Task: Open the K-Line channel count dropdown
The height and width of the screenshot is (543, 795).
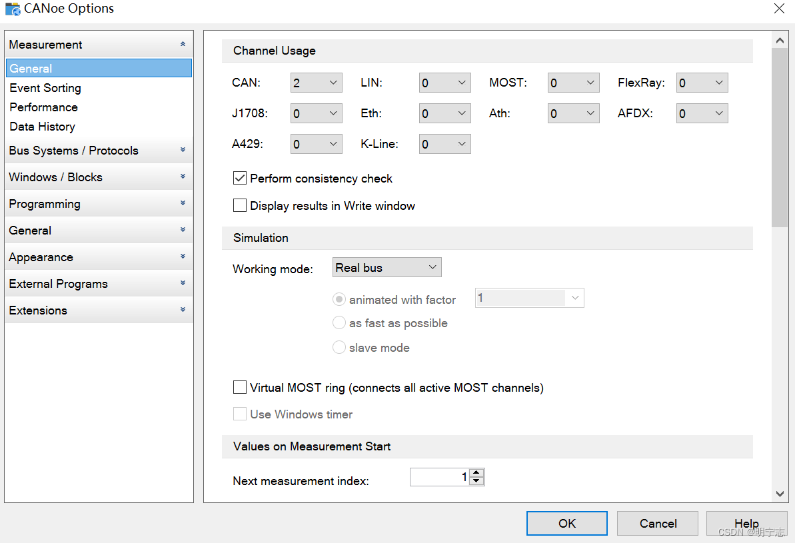Action: point(445,144)
